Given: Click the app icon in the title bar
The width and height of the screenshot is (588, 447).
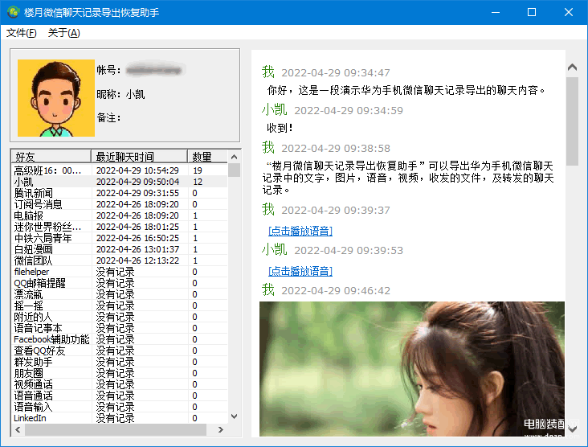Looking at the screenshot, I should (x=13, y=12).
